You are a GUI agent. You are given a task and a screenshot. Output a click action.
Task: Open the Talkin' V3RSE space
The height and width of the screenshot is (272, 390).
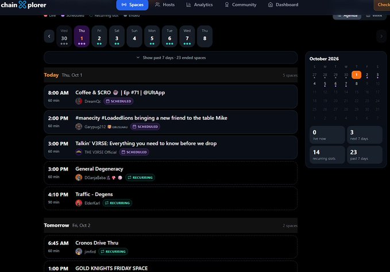[171, 147]
